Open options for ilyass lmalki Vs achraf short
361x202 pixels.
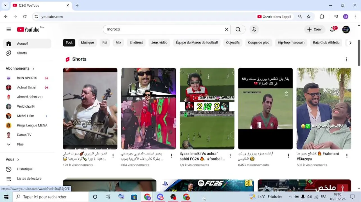coord(230,156)
